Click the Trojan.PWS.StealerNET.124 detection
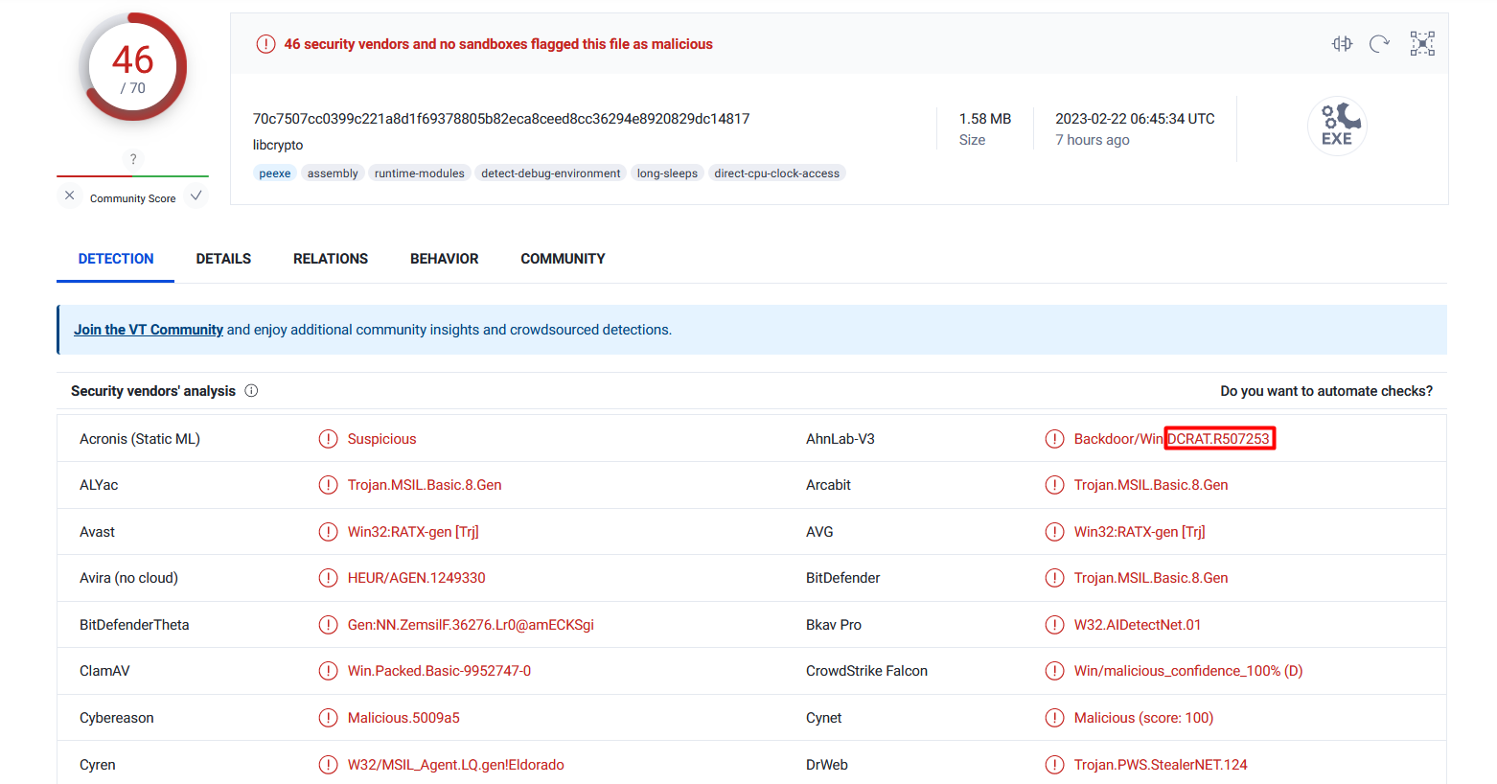The width and height of the screenshot is (1497, 784). [1161, 765]
